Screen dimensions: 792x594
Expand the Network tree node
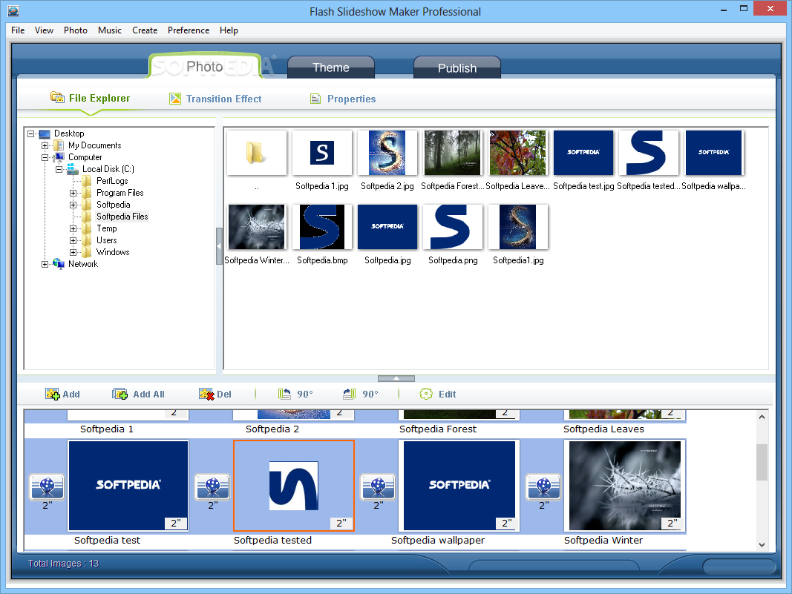45,264
